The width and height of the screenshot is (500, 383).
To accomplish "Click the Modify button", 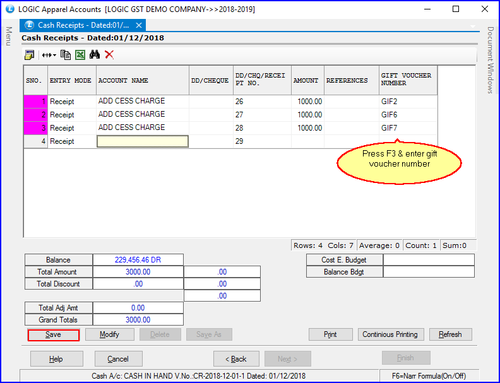I will click(109, 334).
